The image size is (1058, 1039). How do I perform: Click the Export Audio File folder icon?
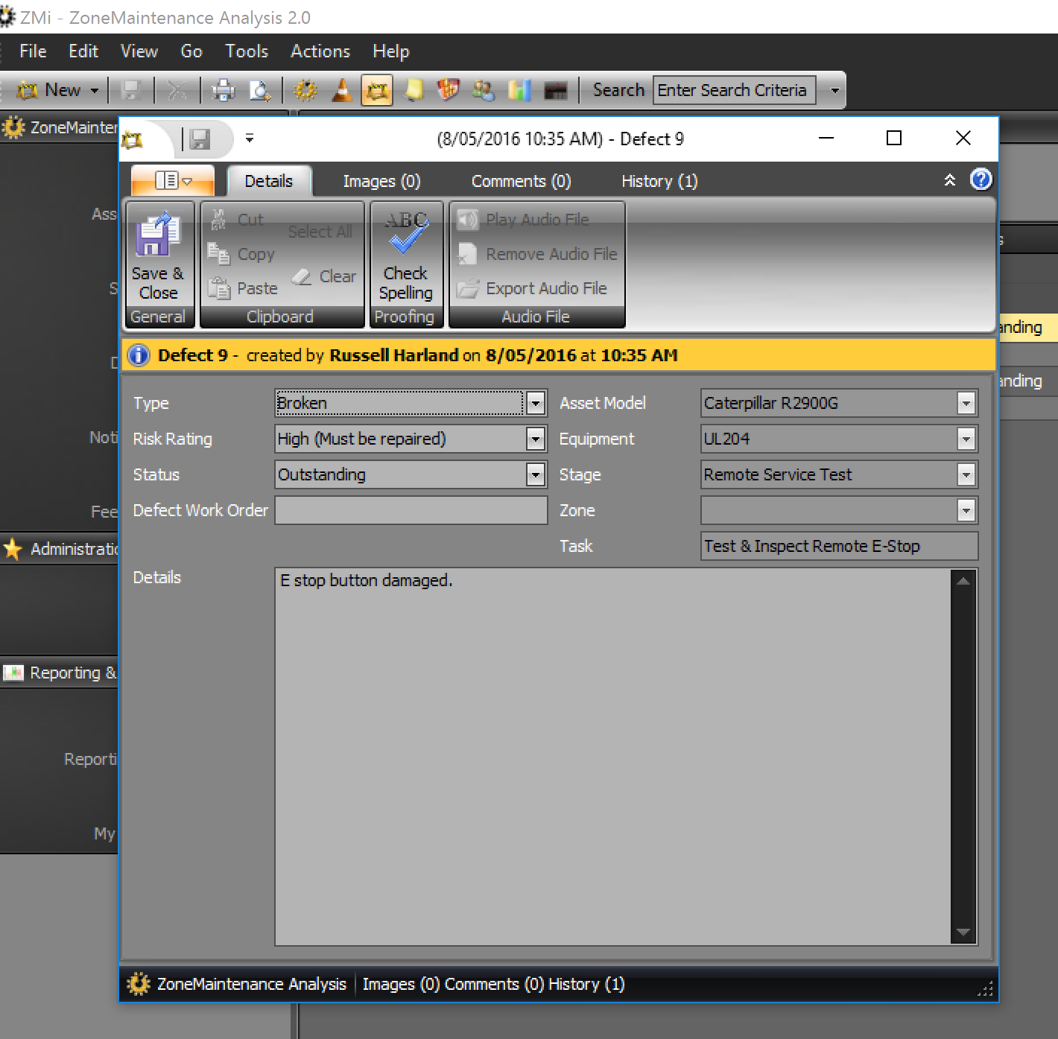467,288
